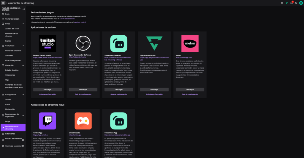Image resolution: width=304 pixels, height=158 pixels.
Task: Click the green sparkle icon in header
Action: [x=286, y=3]
